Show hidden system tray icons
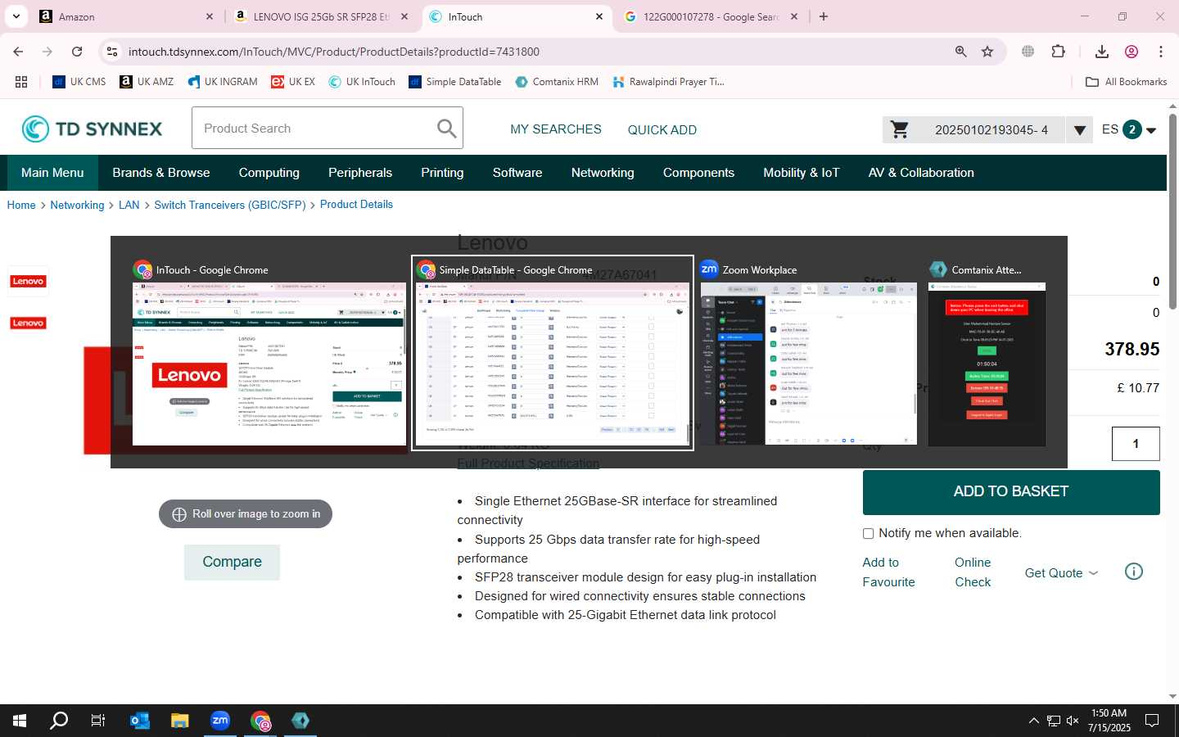Image resolution: width=1179 pixels, height=737 pixels. (x=1033, y=721)
